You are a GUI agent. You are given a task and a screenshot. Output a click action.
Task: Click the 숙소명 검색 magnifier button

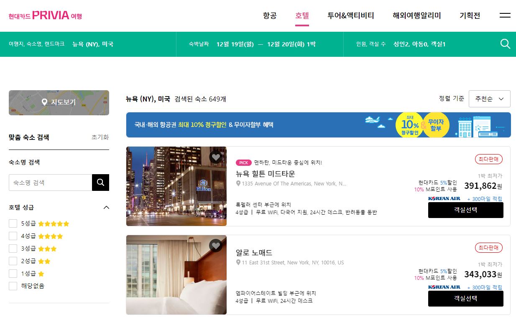(100, 183)
